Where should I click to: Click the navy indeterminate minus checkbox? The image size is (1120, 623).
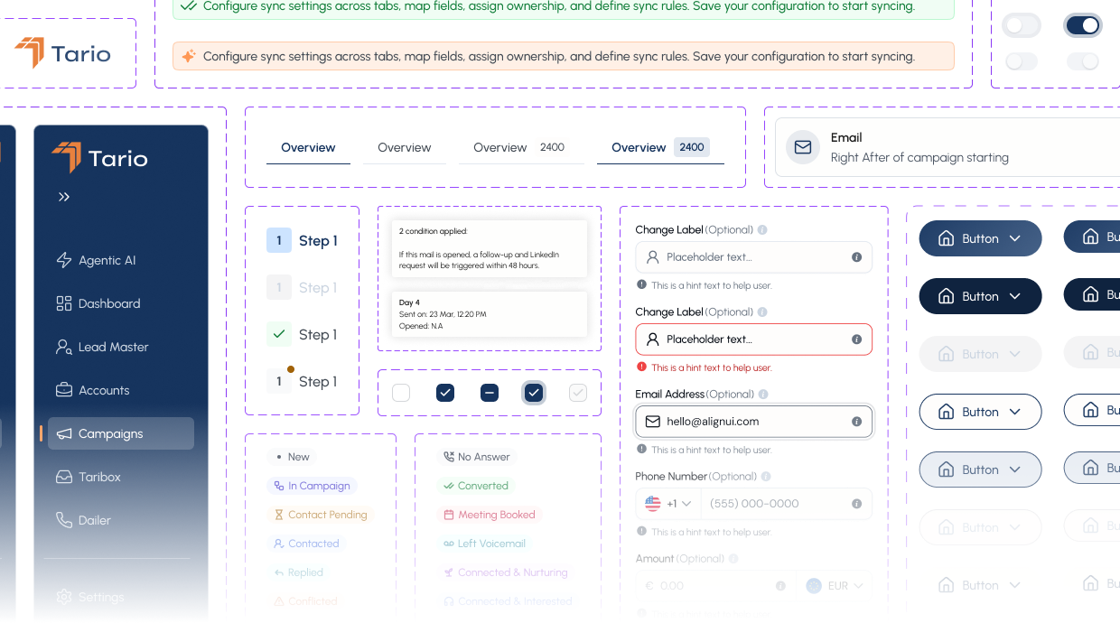(490, 393)
